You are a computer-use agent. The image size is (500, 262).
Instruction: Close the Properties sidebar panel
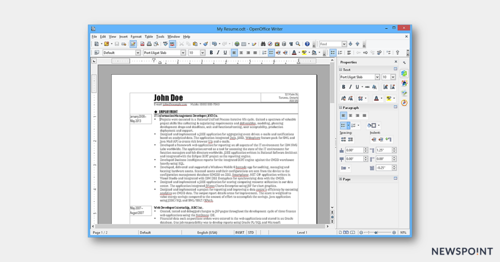(396, 62)
